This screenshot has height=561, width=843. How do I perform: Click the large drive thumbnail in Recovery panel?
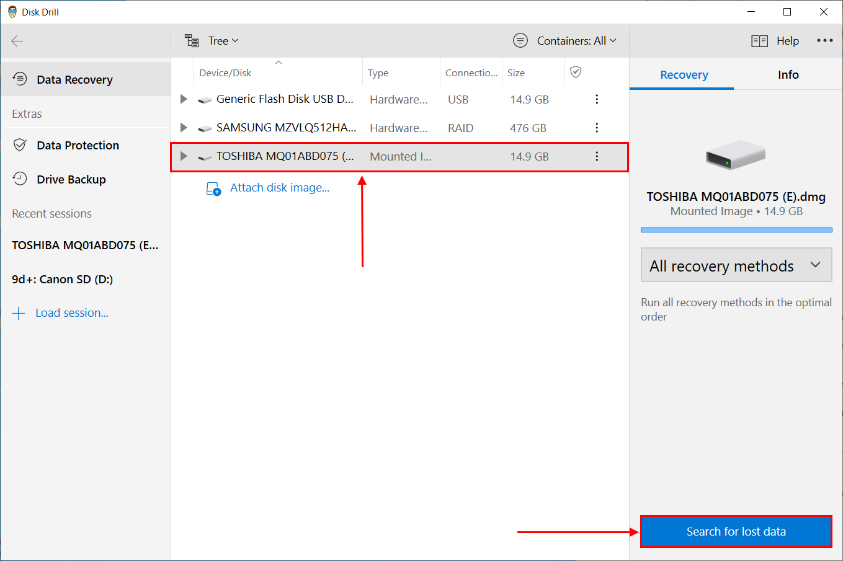click(736, 155)
